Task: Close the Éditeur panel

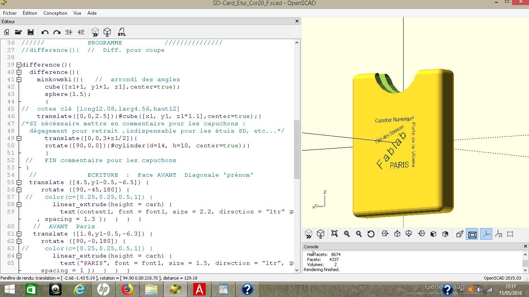Action: (x=297, y=22)
